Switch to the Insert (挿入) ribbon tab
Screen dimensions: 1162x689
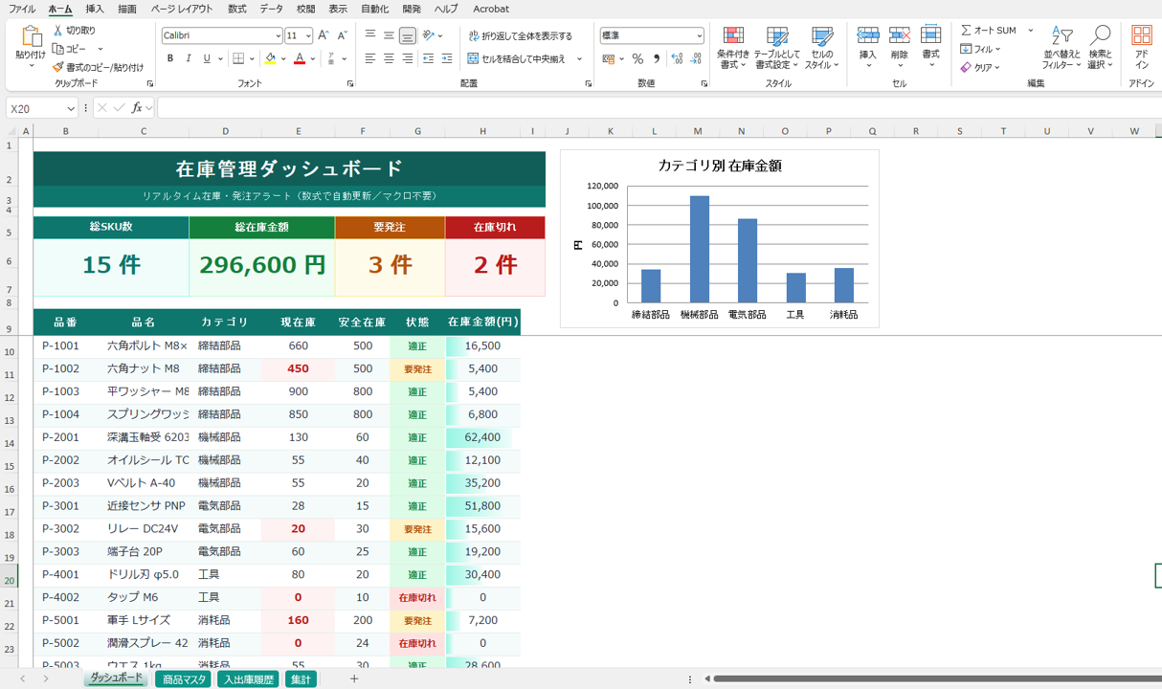[95, 9]
